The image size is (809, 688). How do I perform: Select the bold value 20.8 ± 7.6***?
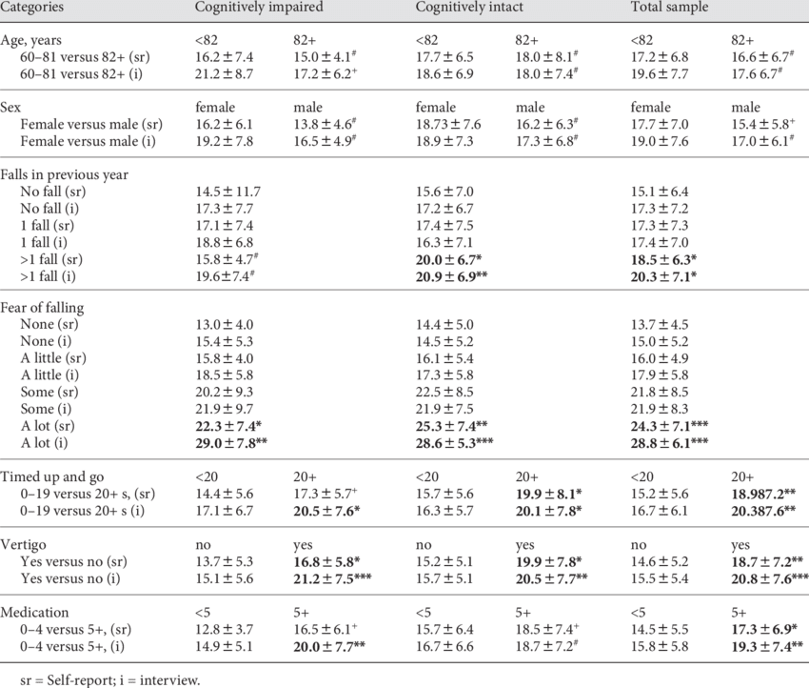pyautogui.click(x=770, y=579)
